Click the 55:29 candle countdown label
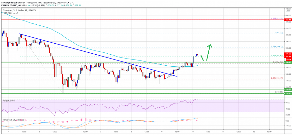The height and width of the screenshot is (135, 292). [288, 59]
